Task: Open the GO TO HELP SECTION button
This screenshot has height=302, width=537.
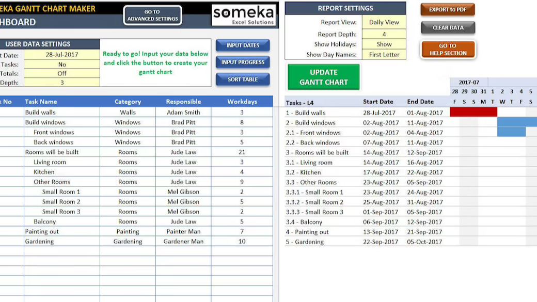Action: [447, 50]
